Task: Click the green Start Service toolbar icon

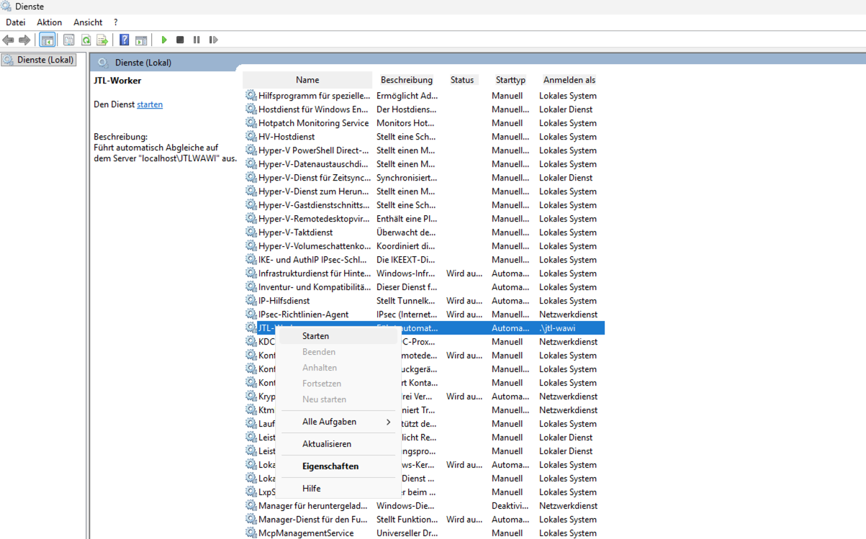Action: tap(164, 40)
